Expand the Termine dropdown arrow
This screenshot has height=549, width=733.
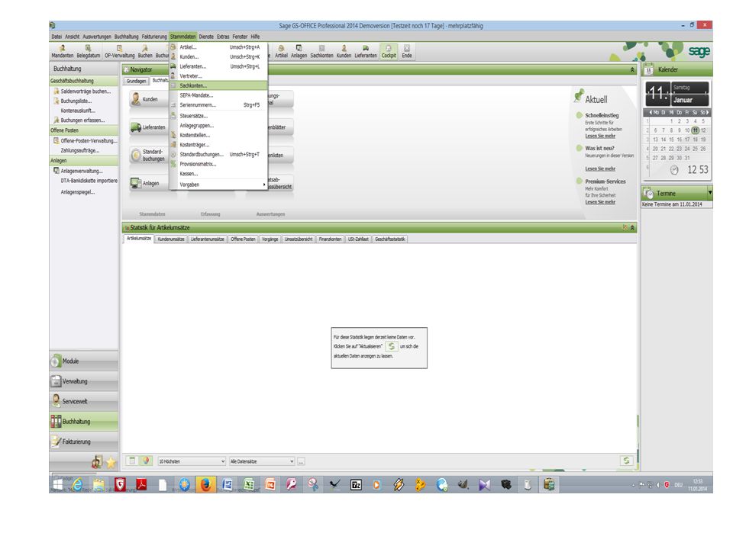(x=709, y=192)
